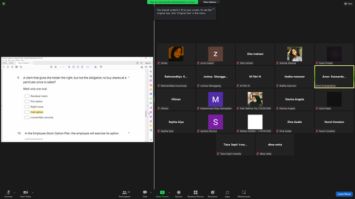Viewport: 355px width, 199px height.
Task: Click the search magnifier in Acrobat toolbar
Action: [21, 67]
